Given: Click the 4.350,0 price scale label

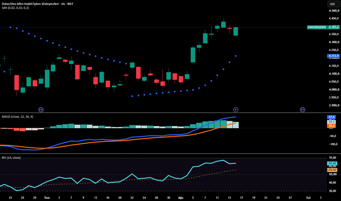Looking at the screenshot, I should point(334,34).
